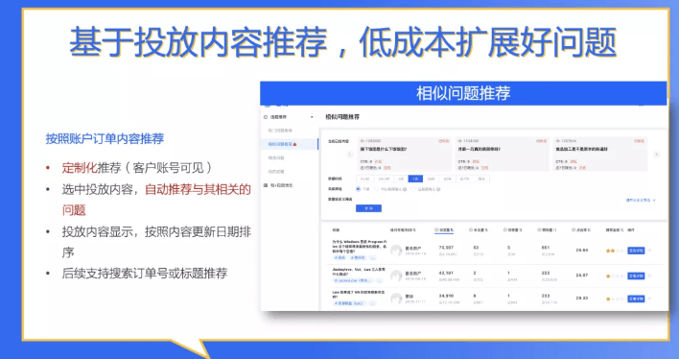This screenshot has height=359, width=679.
Task: Click blue action button in 75,507 row
Action: [x=636, y=251]
